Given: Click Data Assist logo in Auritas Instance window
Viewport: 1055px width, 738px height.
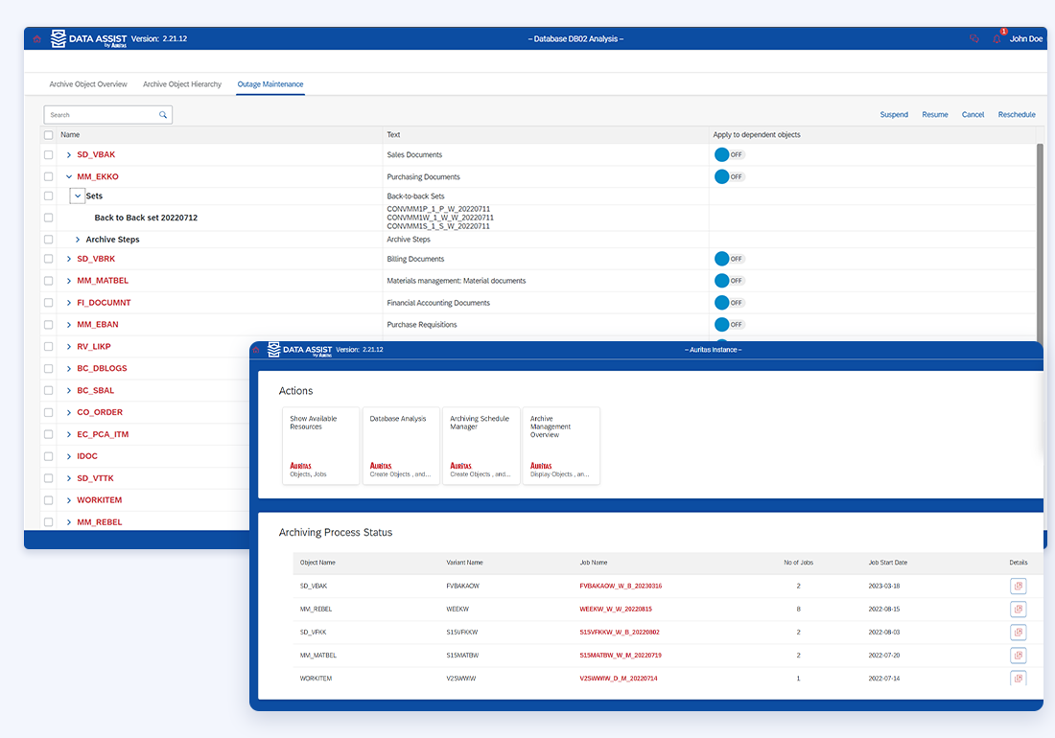Looking at the screenshot, I should pos(300,350).
